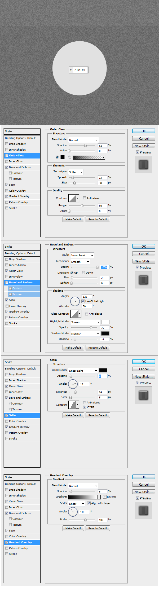Open the Outer Glow gradient picker dropdown arrow
Image resolution: width=159 pixels, height=589 pixels.
point(104,157)
